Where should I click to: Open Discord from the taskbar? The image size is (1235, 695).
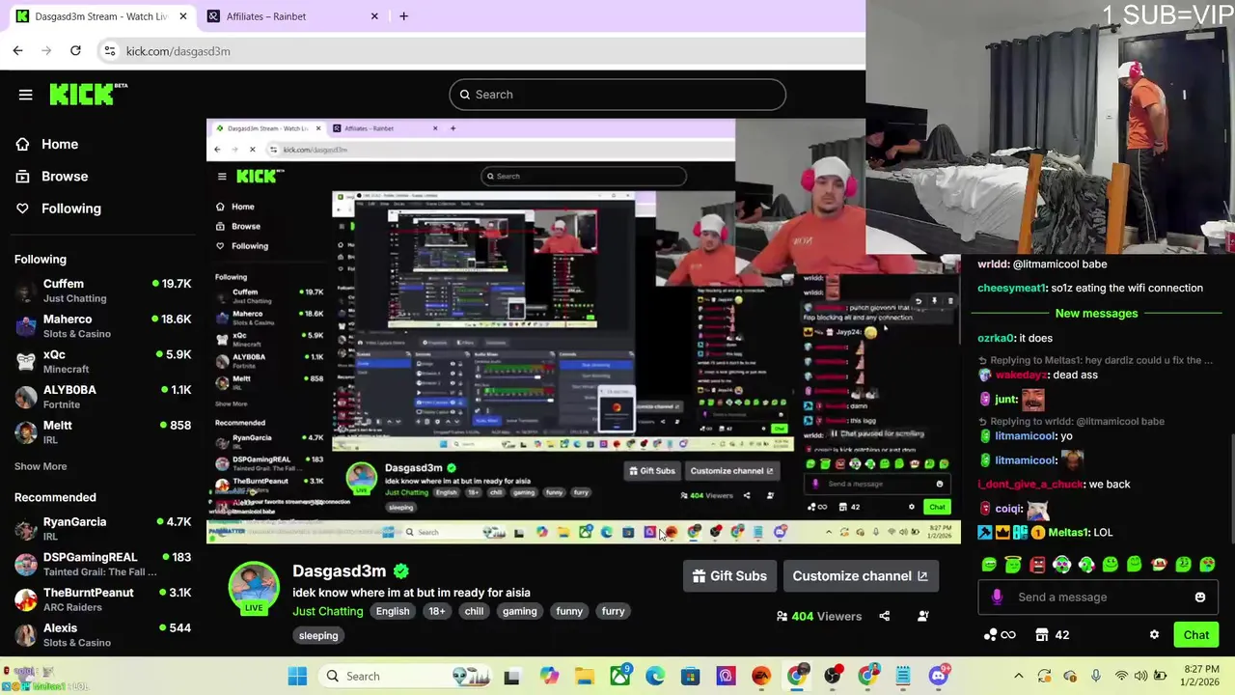[x=938, y=676]
